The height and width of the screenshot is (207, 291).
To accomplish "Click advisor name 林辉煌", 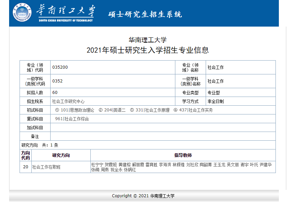I will click(178, 165).
